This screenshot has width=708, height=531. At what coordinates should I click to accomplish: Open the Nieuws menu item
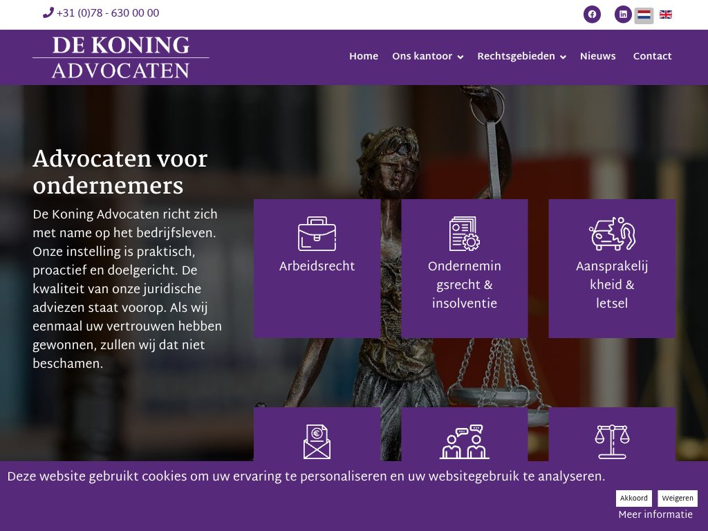pos(598,57)
